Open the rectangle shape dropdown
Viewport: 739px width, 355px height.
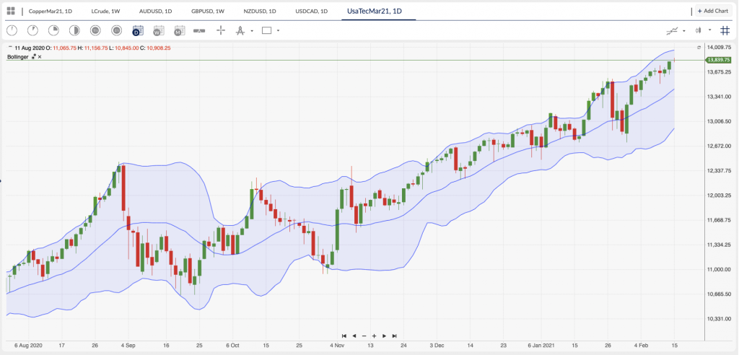click(278, 30)
